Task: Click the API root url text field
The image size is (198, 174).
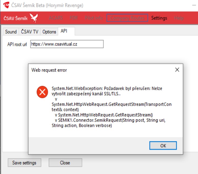Action: click(67, 44)
